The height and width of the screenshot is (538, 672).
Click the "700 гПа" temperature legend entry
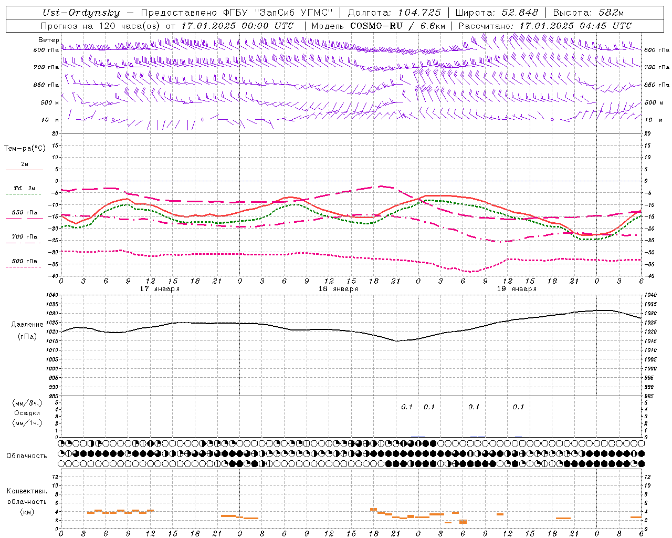[x=25, y=236]
